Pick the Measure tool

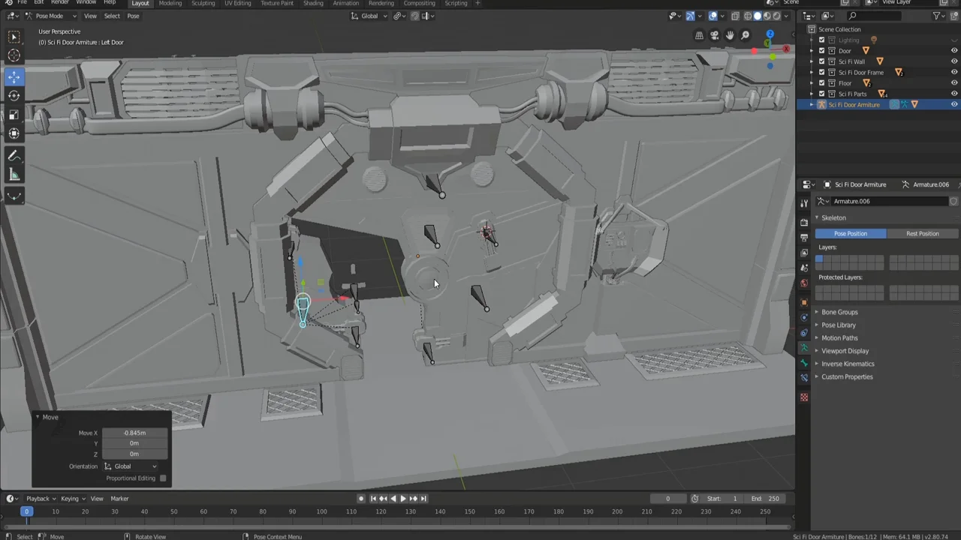click(14, 174)
